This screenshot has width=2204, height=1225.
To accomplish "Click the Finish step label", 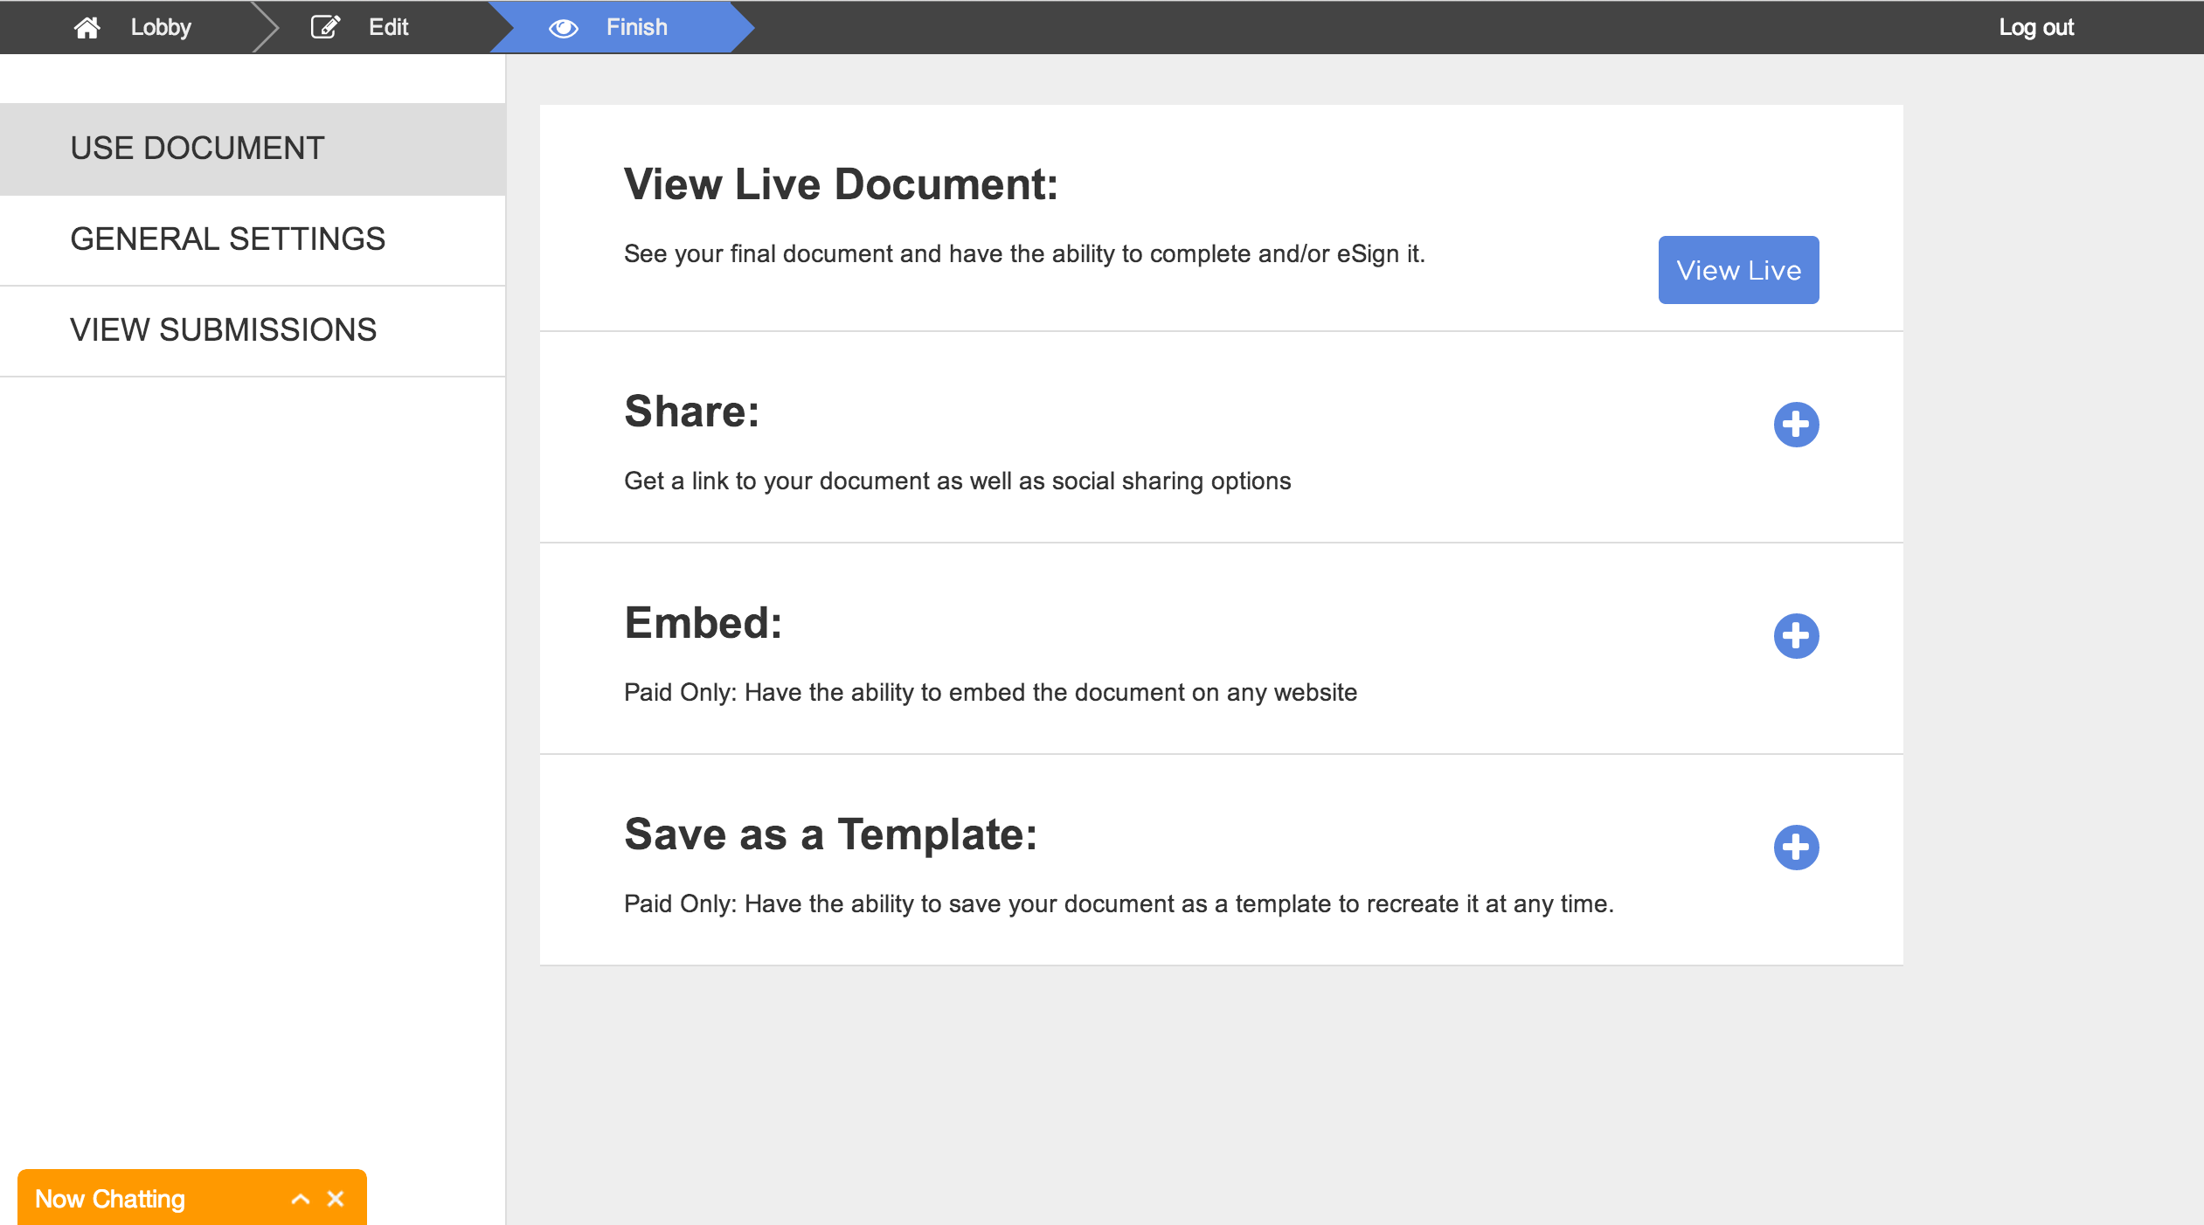I will 636,27.
